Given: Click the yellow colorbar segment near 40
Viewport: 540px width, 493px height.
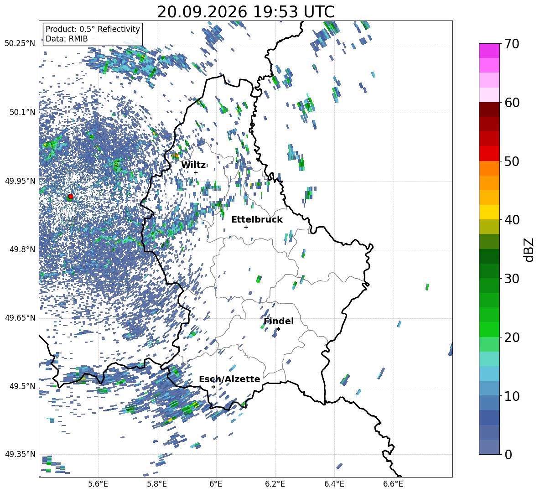Looking at the screenshot, I should coord(489,212).
